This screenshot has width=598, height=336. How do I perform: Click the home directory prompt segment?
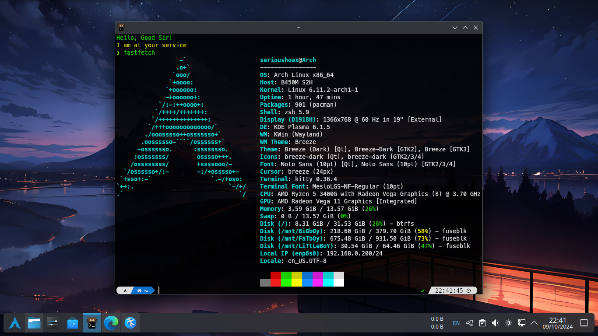[x=144, y=290]
